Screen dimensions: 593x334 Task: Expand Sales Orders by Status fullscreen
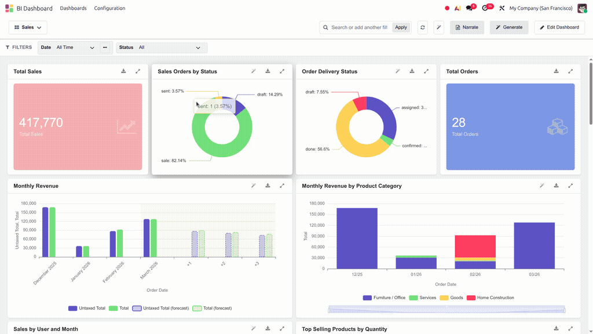point(282,71)
